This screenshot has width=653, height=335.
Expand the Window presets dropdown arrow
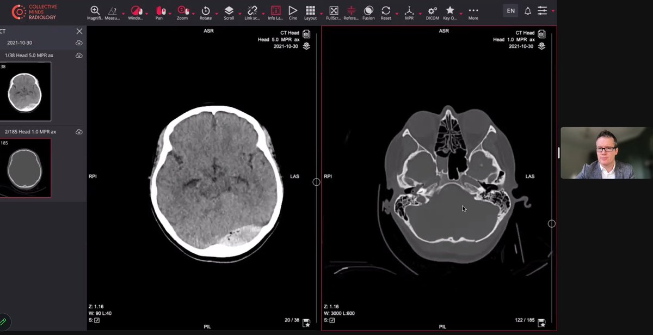click(x=147, y=13)
